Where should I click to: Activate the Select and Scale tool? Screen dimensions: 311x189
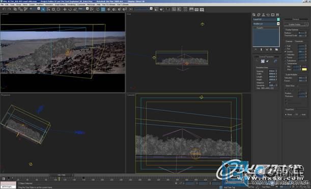(x=75, y=9)
